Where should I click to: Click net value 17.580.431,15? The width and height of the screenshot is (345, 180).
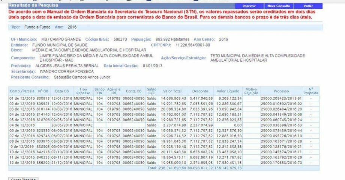click(229, 163)
